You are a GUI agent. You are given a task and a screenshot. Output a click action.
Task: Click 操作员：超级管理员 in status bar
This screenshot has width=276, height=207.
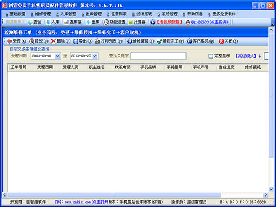[189, 202]
